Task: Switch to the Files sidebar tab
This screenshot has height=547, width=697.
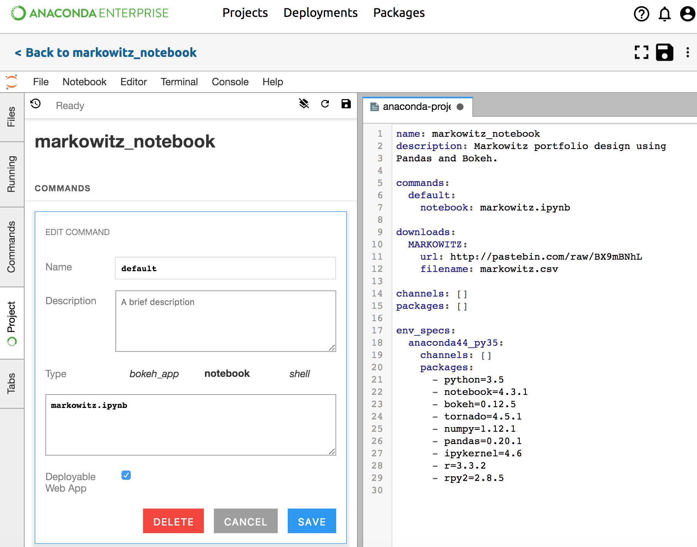Action: [12, 117]
